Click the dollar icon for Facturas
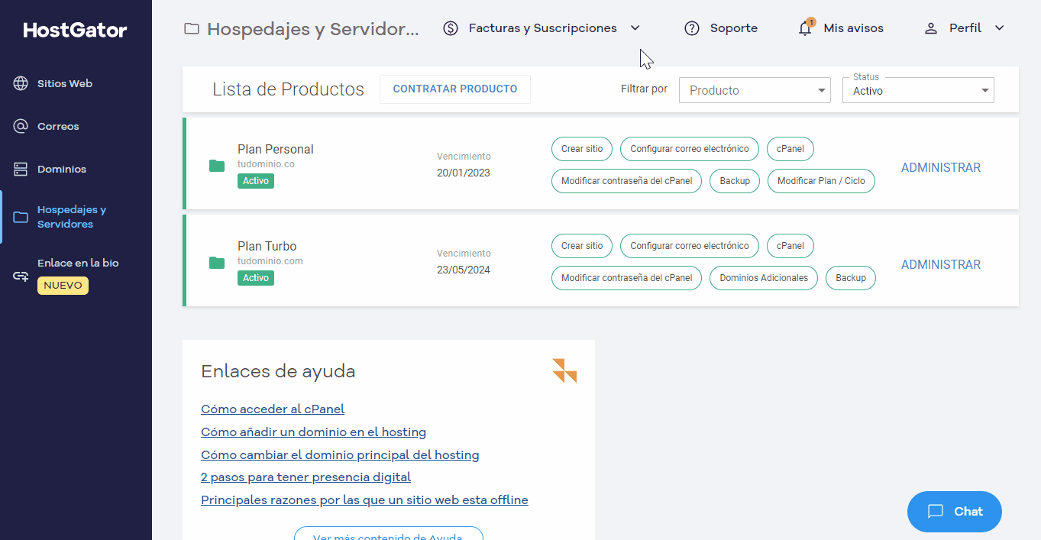This screenshot has width=1041, height=540. (x=451, y=28)
